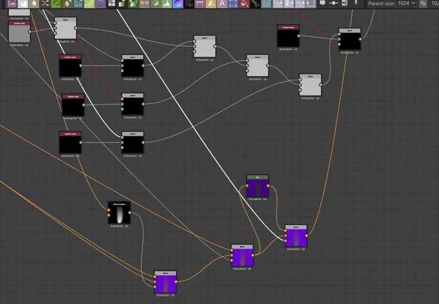Click the HSL node output connector
439x304 pixels.
pyautogui.click(x=268, y=186)
